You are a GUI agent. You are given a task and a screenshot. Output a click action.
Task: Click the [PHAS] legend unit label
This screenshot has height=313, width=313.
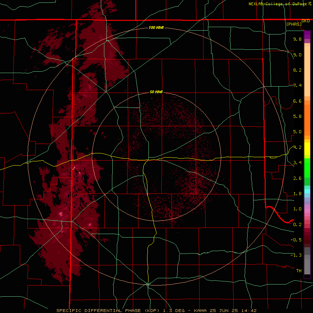point(294,24)
